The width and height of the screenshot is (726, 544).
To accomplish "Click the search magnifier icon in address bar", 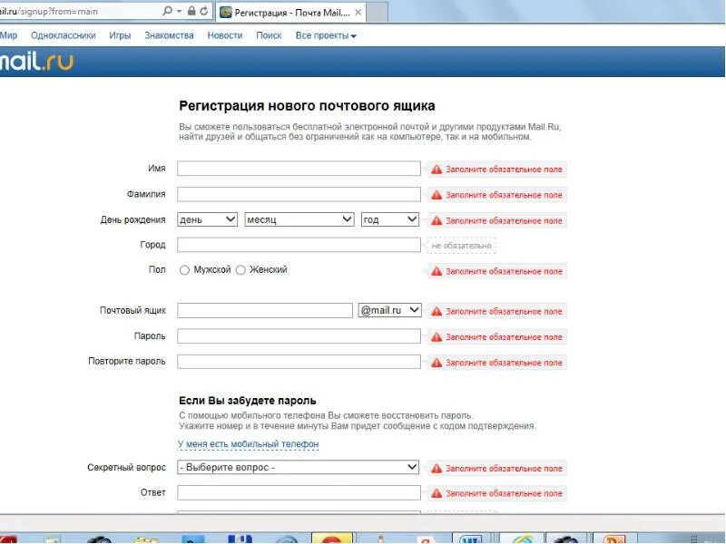I will (x=167, y=11).
